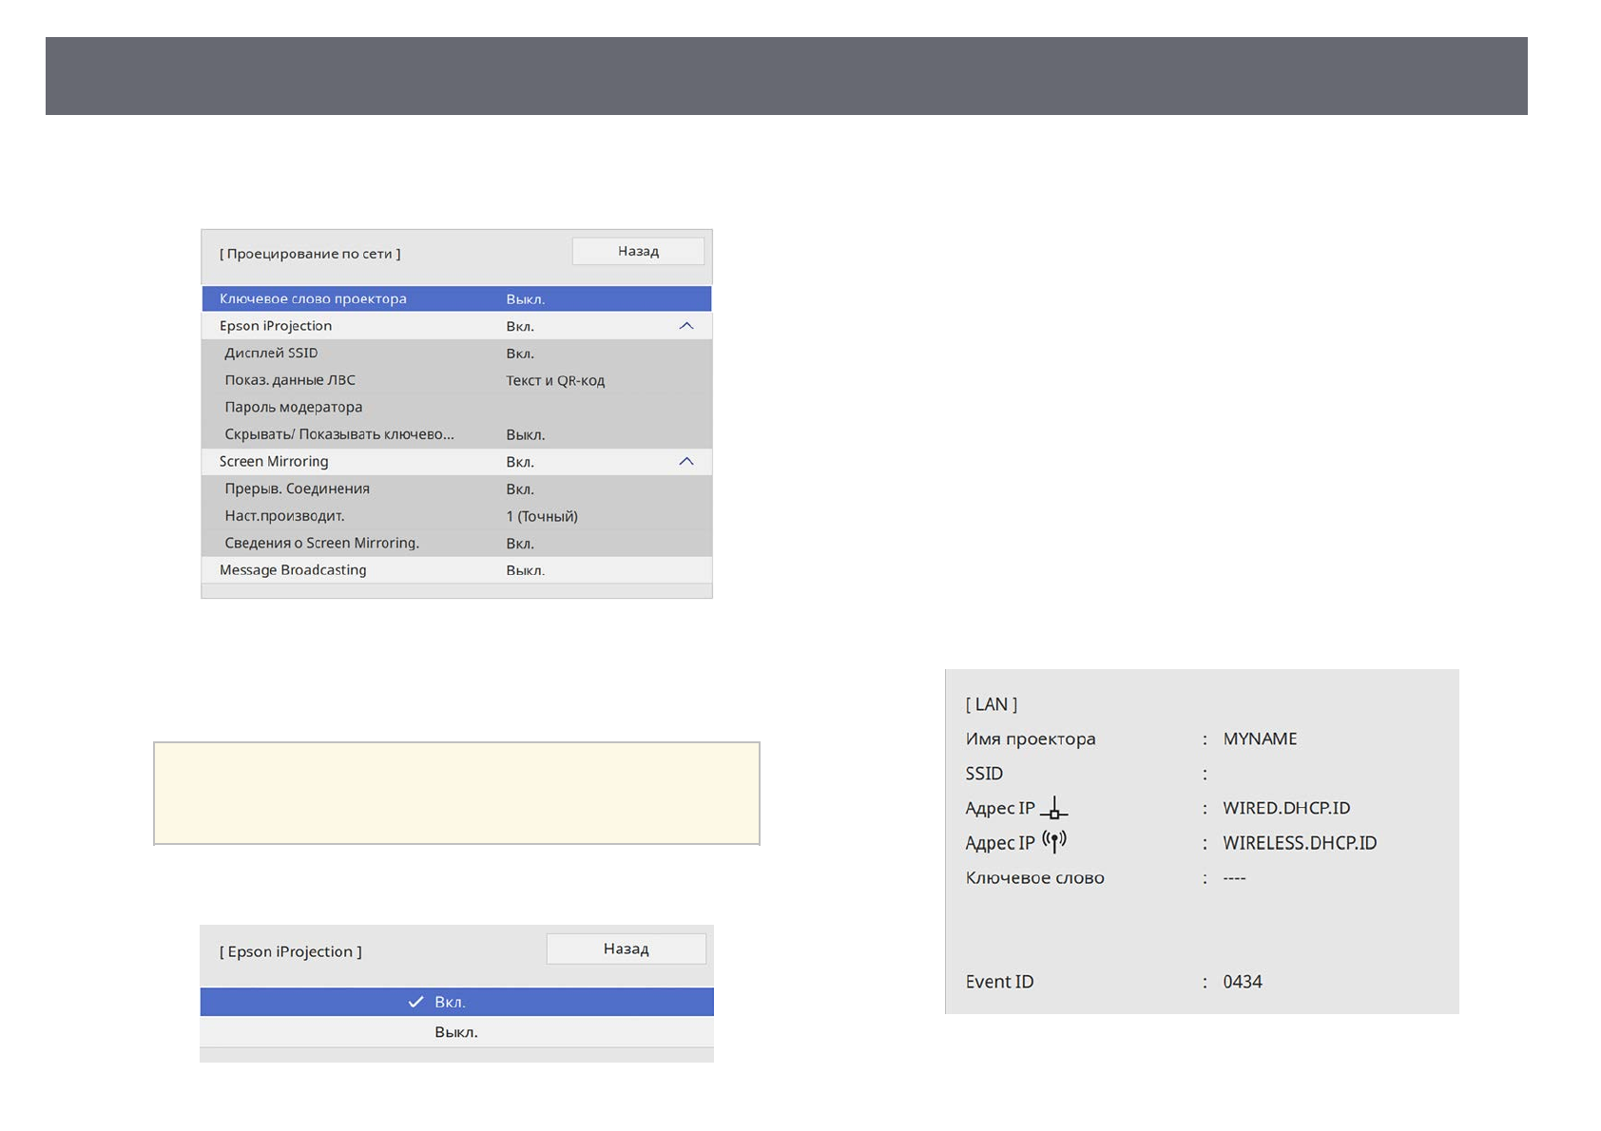Image resolution: width=1601 pixels, height=1131 pixels.
Task: Select the Message Broadcasting row
Action: pos(456,570)
